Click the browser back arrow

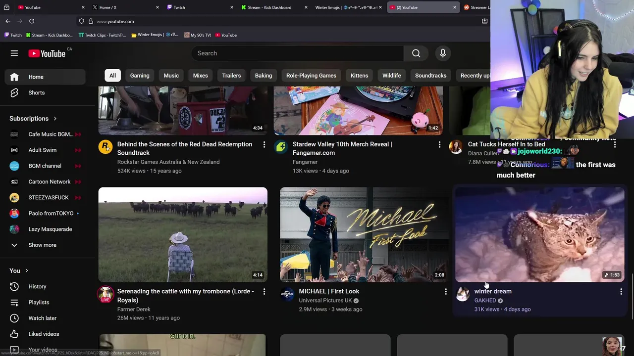tap(8, 21)
